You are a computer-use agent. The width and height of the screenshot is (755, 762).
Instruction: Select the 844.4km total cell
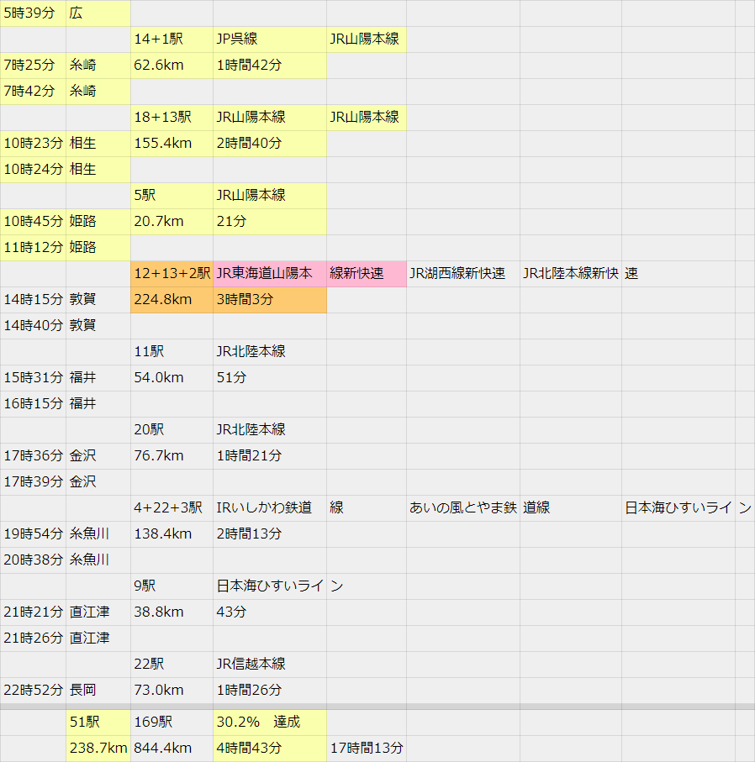click(172, 749)
